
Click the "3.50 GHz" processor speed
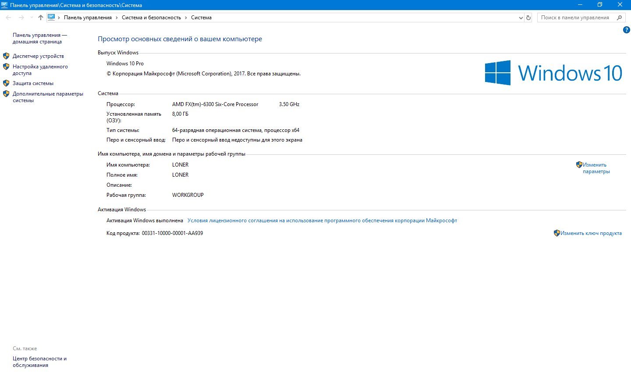click(x=289, y=104)
